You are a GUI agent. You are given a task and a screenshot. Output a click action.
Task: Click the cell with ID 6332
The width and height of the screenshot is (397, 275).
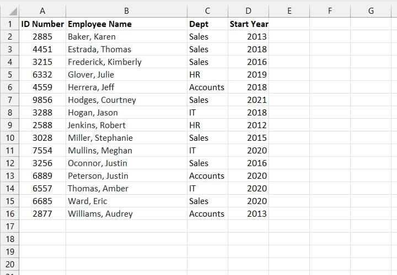pos(42,74)
